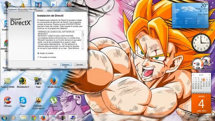Go to next month in calendar gadget
The image size is (215, 121).
click(209, 75)
